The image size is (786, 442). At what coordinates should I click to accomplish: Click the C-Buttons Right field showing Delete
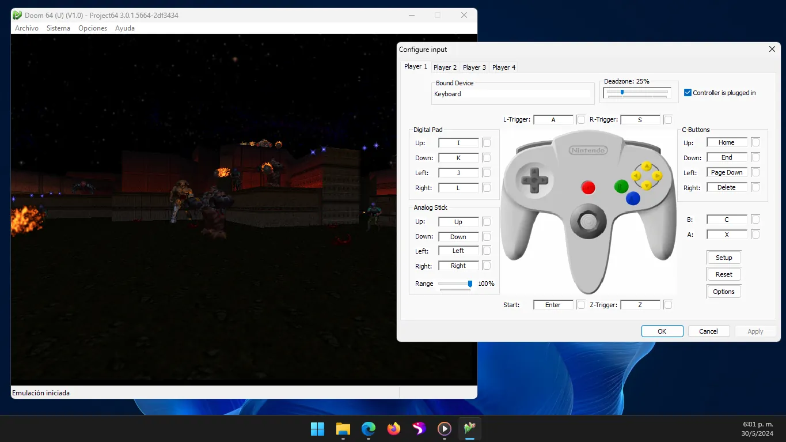pyautogui.click(x=727, y=187)
